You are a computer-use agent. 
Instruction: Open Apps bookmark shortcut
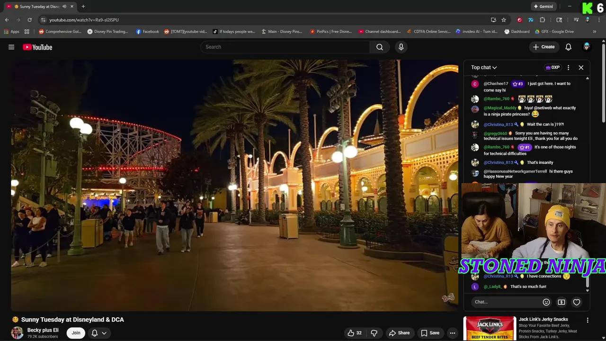tap(12, 32)
